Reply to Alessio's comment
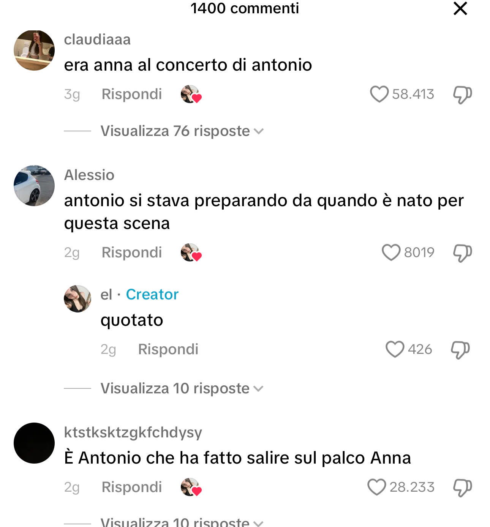 tap(132, 252)
